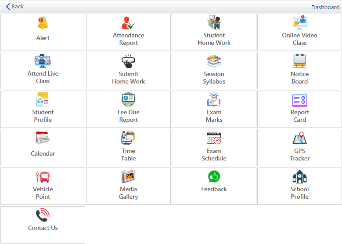Check the Fee Due Report
The width and height of the screenshot is (342, 244).
[x=128, y=109]
